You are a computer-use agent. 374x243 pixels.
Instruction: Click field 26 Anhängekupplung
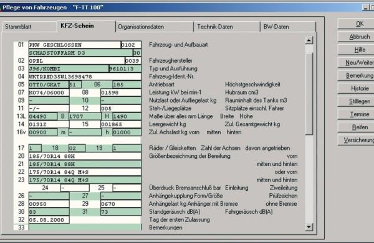(49, 196)
